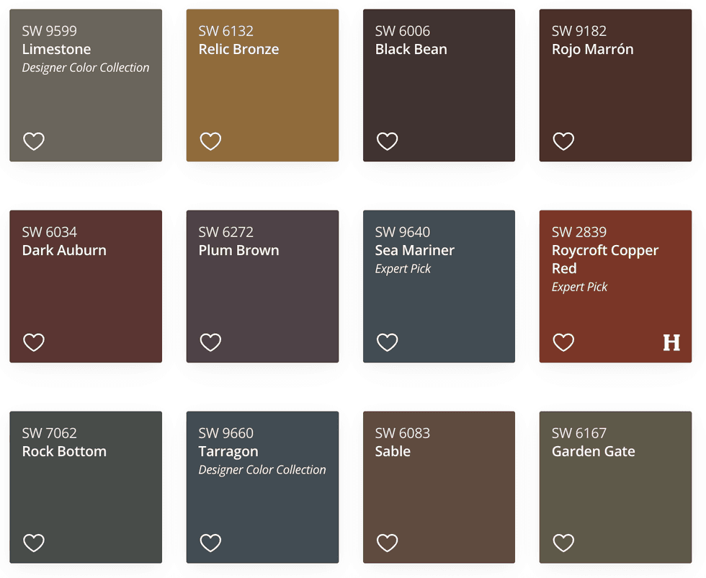706x578 pixels.
Task: Click the heart on Relic Bronze
Action: (x=210, y=141)
